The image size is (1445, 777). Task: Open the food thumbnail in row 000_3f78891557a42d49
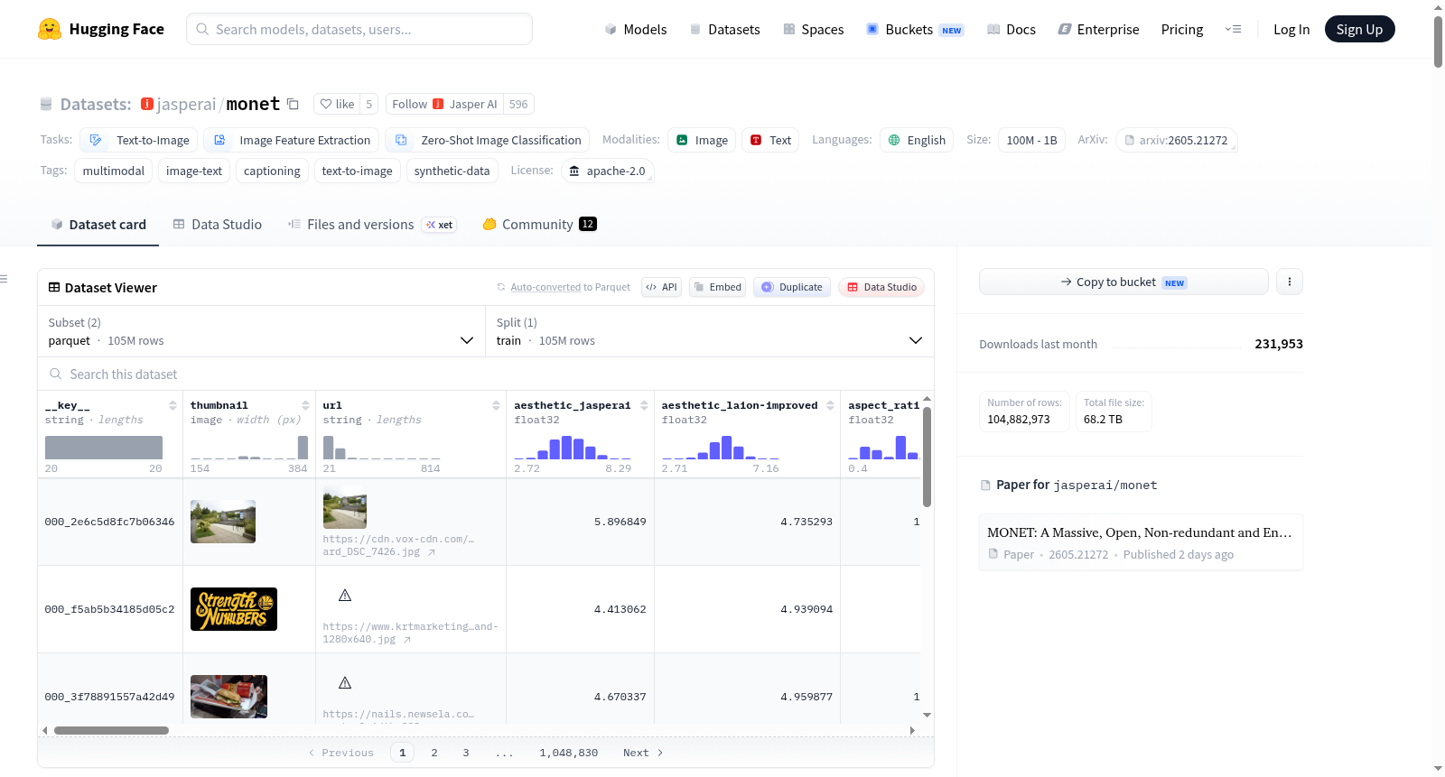point(228,697)
